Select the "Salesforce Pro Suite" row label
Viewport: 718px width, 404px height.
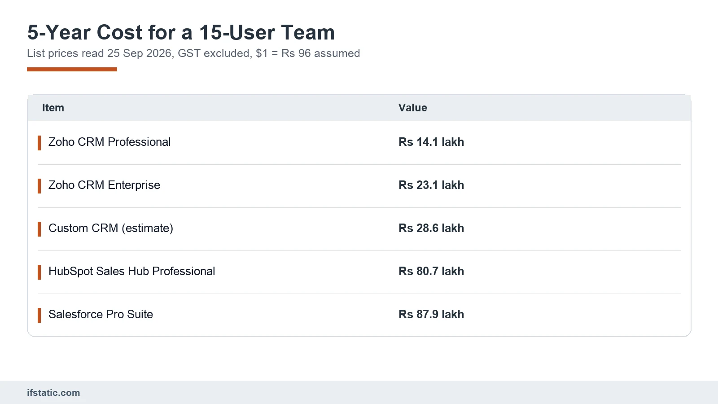(101, 314)
